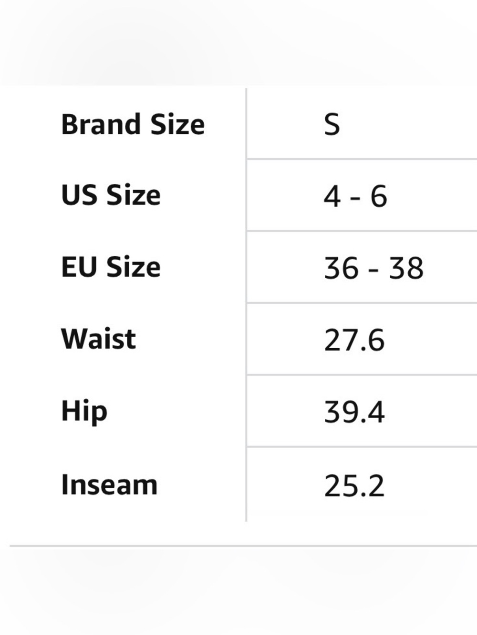Click the word Size after EU
The height and width of the screenshot is (635, 477).
pos(133,267)
